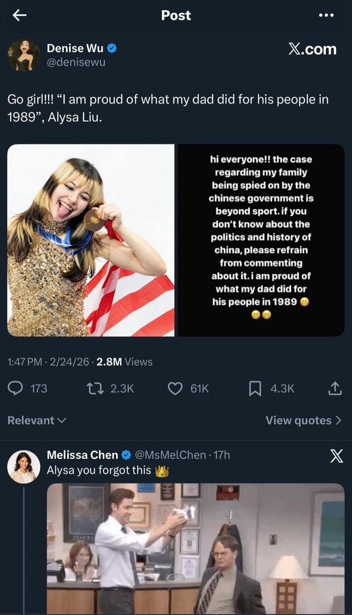Tap the share upload icon
The image size is (352, 615).
pyautogui.click(x=335, y=388)
